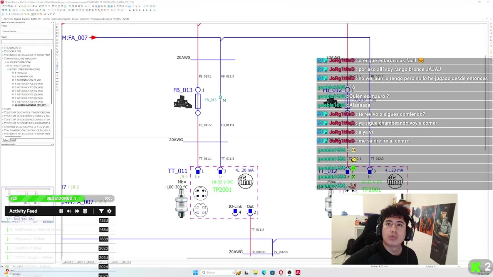The height and width of the screenshot is (277, 493).
Task: Open the Opera browser from taskbar
Action: point(281,272)
